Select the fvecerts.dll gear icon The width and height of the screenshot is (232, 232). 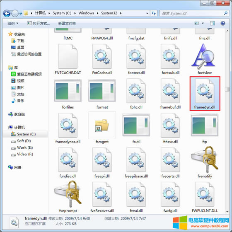pyautogui.click(x=170, y=159)
